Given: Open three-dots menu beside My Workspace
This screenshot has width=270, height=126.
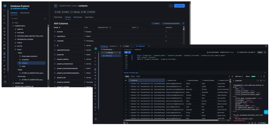Looking at the screenshot, I should click(x=120, y=50).
